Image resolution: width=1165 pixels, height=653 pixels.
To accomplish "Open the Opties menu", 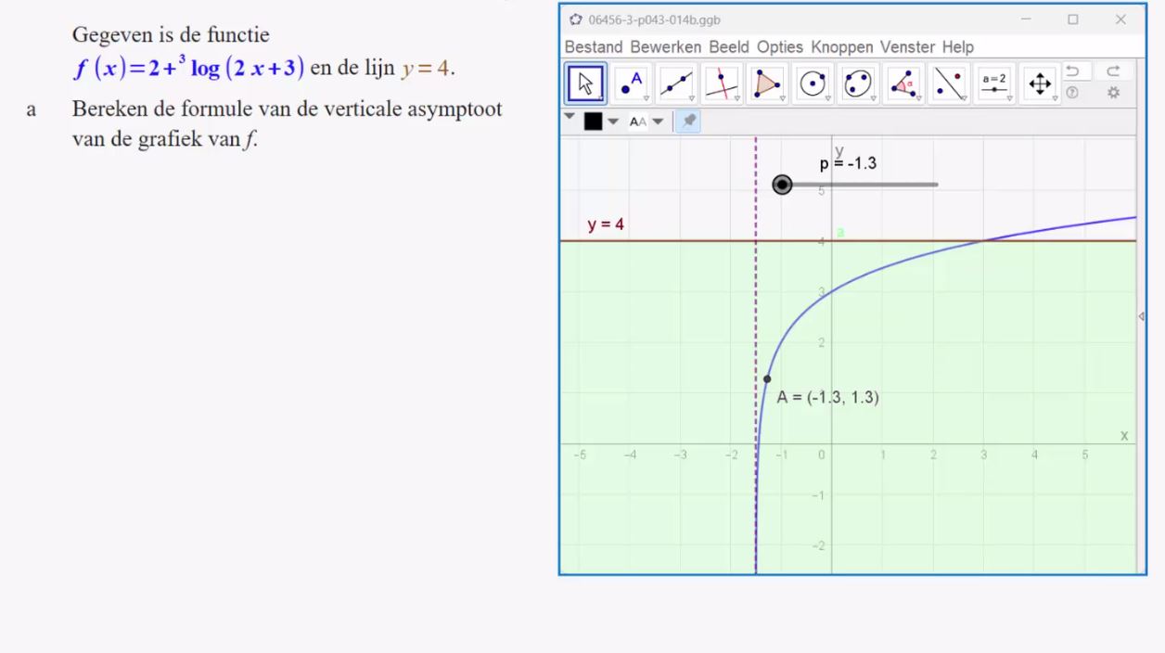I will coord(780,47).
